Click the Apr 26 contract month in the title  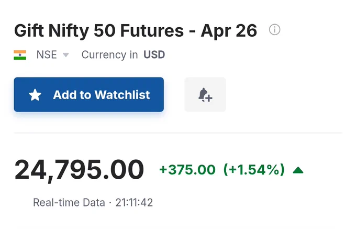pos(229,31)
